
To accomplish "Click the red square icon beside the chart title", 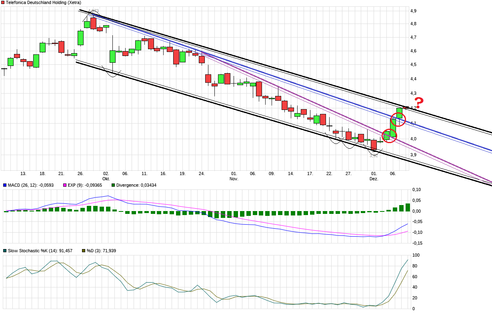I will click(3, 2).
